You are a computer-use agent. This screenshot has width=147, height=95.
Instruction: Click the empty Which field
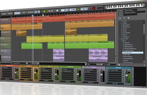tap(131, 15)
